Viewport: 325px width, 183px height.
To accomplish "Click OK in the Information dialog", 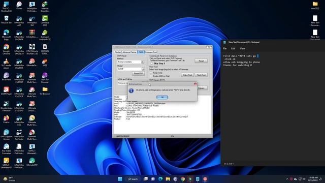I will click(x=162, y=97).
